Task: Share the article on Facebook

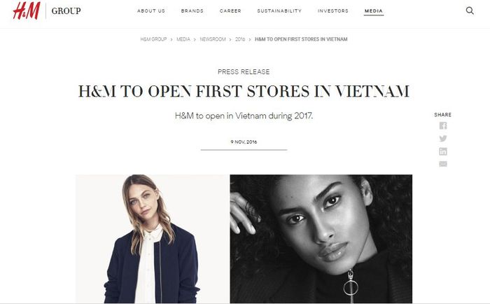Action: pyautogui.click(x=443, y=125)
